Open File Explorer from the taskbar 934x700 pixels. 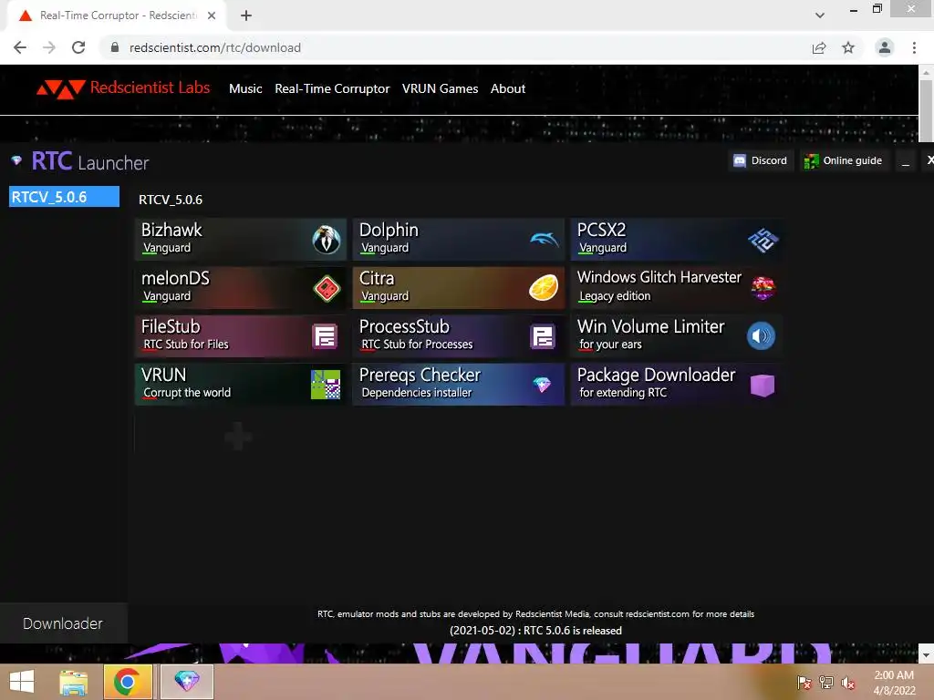click(74, 682)
